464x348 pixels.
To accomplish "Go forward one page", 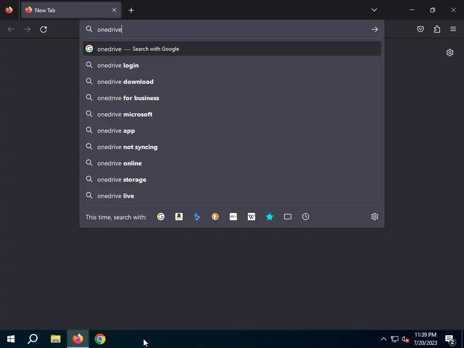I will point(27,29).
